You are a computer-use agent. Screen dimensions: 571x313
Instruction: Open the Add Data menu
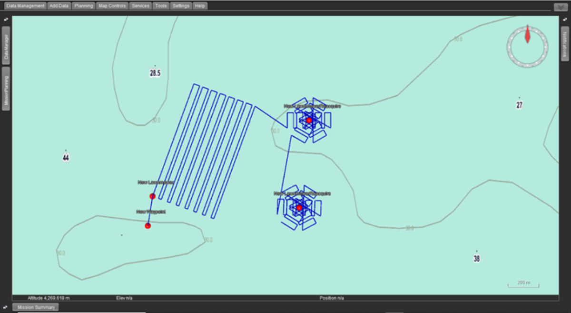(59, 6)
